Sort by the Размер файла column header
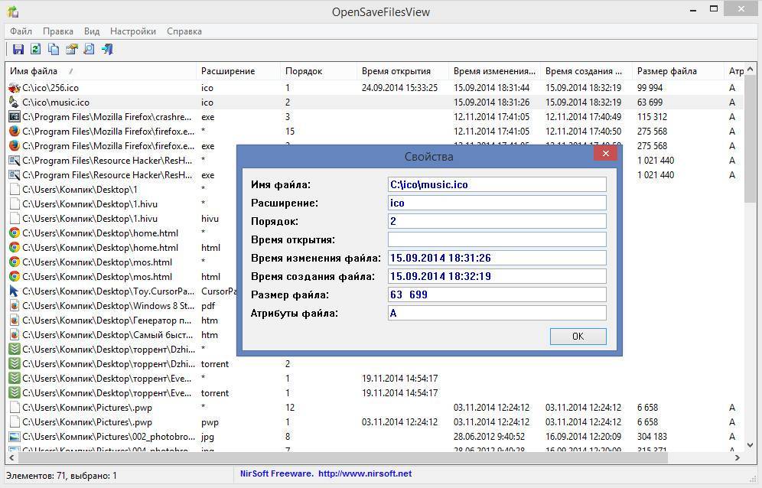This screenshot has height=488, width=762. tap(666, 71)
